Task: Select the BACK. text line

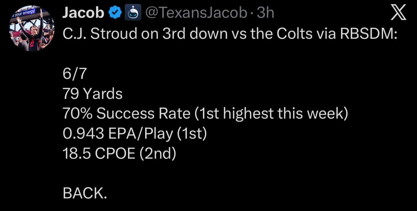Action: pos(85,193)
